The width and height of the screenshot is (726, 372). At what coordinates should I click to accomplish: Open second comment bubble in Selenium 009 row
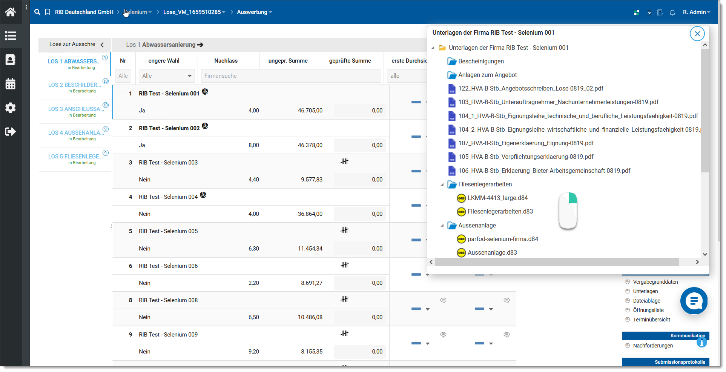(507, 335)
